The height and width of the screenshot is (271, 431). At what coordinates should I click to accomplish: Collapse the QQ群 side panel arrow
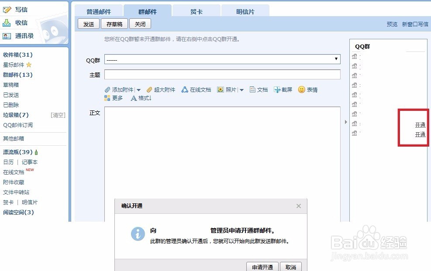coord(346,122)
